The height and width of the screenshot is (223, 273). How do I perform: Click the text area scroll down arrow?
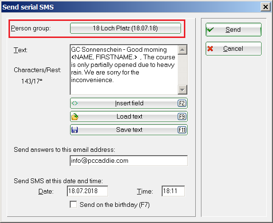182,90
